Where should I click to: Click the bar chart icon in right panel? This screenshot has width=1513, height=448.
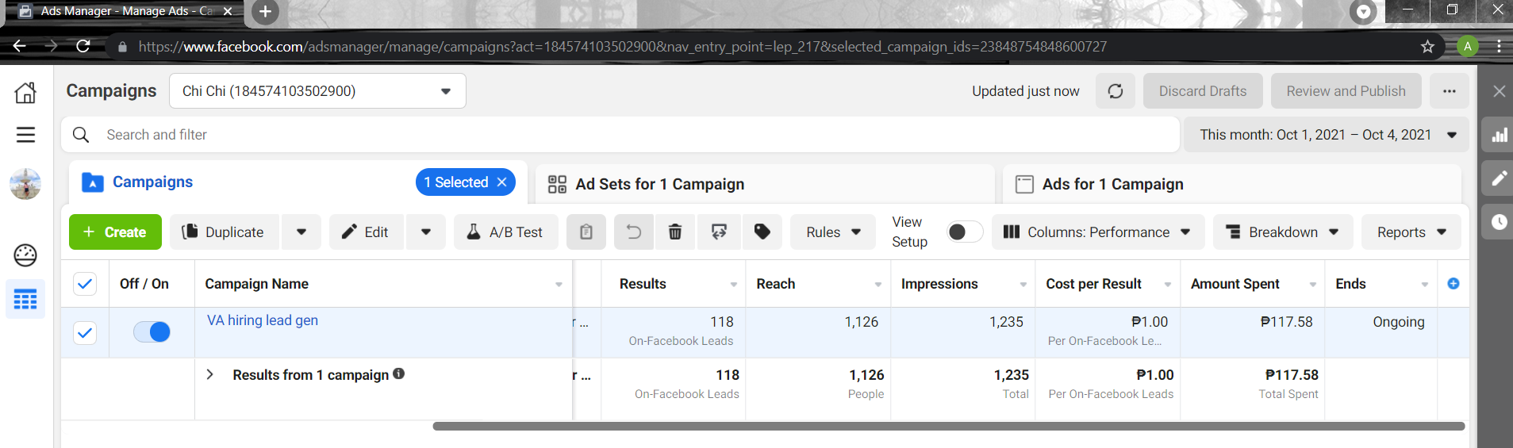click(1499, 135)
